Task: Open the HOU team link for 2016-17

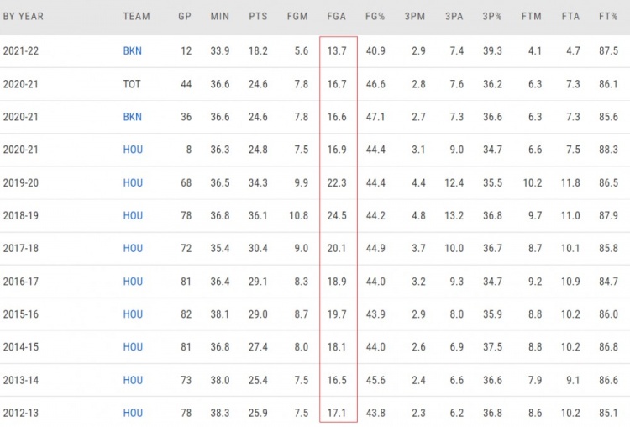Action: (133, 282)
